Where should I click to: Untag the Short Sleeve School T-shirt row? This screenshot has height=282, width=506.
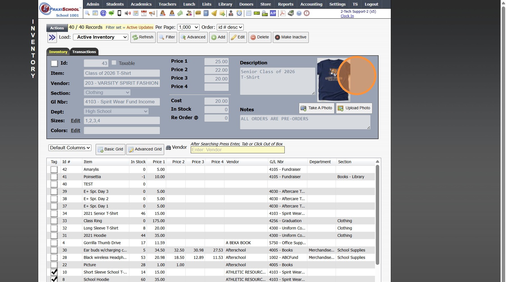click(x=54, y=272)
